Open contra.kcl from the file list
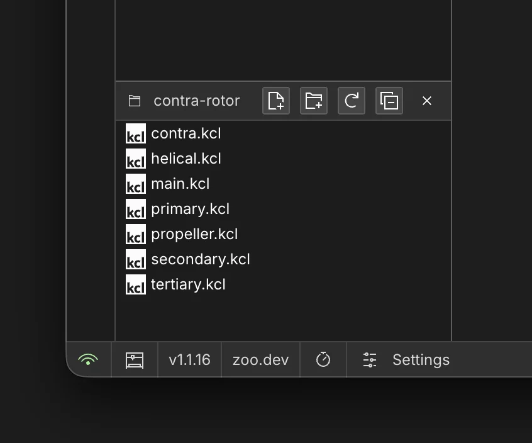The width and height of the screenshot is (532, 443). (x=186, y=133)
